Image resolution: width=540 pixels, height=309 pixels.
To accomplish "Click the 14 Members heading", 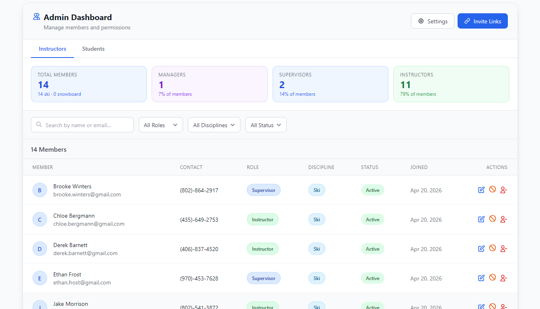I will [x=49, y=149].
